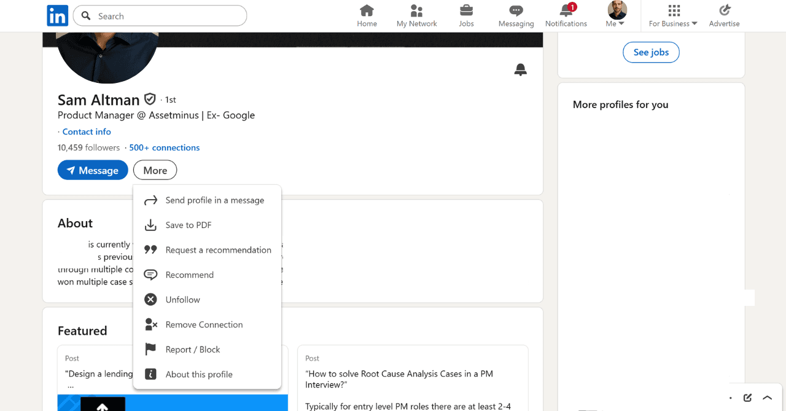Go to the Jobs briefcase icon
The height and width of the screenshot is (411, 786).
(x=466, y=11)
